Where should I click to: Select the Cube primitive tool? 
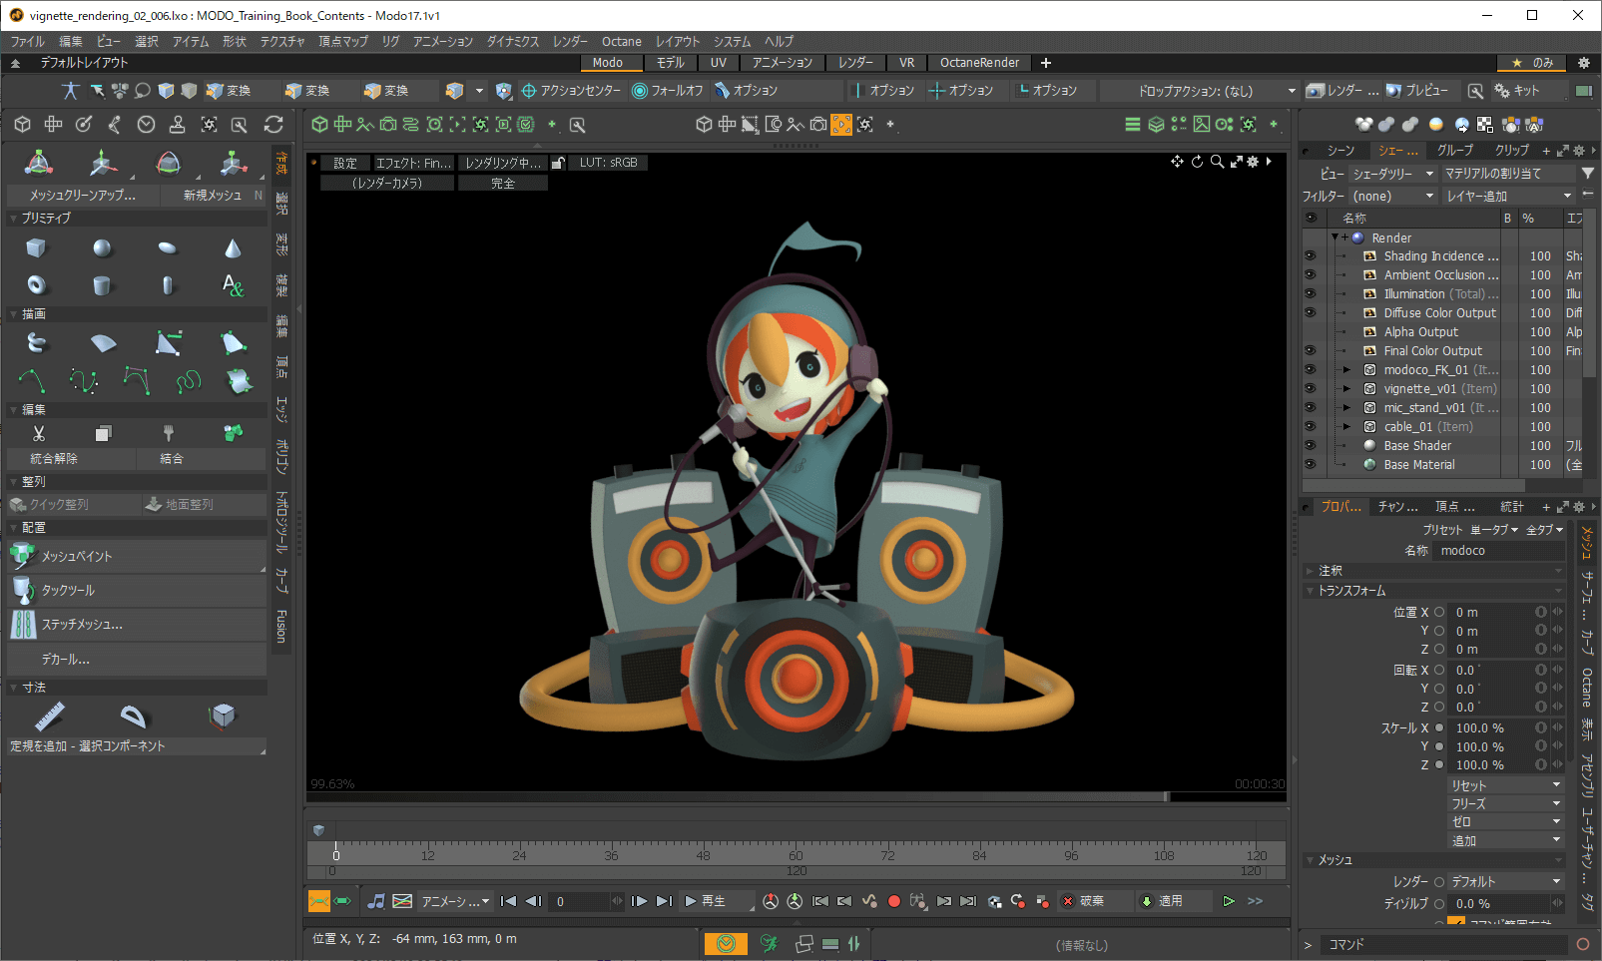36,247
